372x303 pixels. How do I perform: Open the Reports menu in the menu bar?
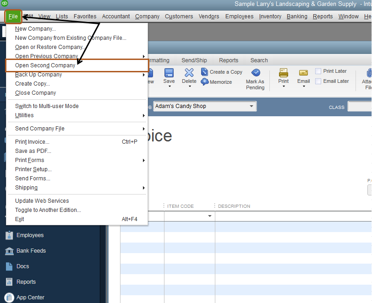point(323,16)
